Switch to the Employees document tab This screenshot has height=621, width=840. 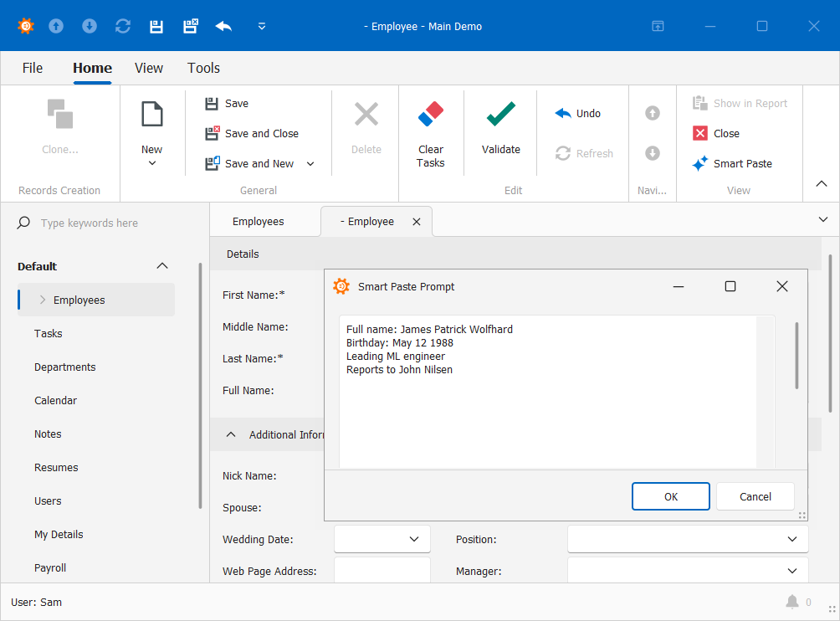point(259,221)
